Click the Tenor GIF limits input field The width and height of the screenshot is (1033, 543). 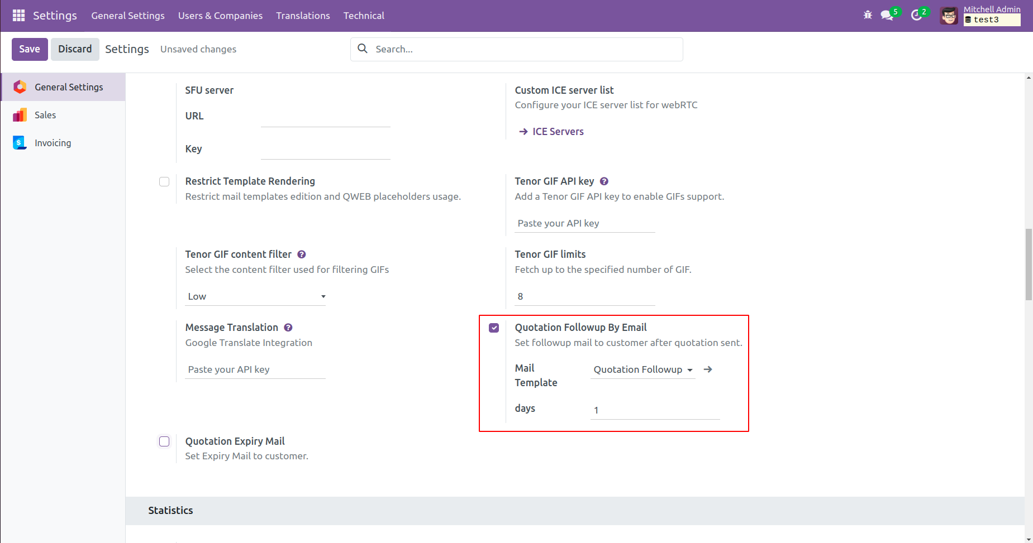click(x=584, y=296)
